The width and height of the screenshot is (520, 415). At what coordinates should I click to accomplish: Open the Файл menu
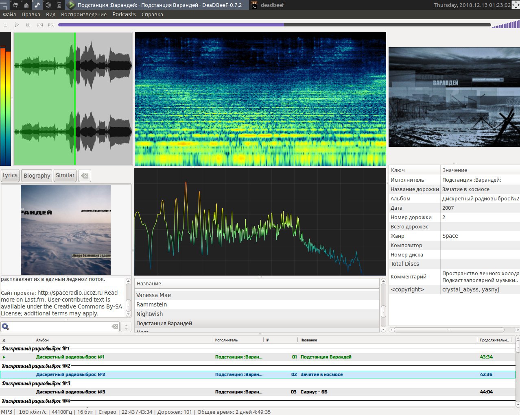[x=9, y=14]
